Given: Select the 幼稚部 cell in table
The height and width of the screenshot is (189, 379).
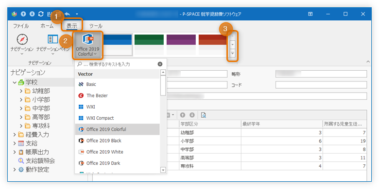Looking at the screenshot, I should 210,132.
